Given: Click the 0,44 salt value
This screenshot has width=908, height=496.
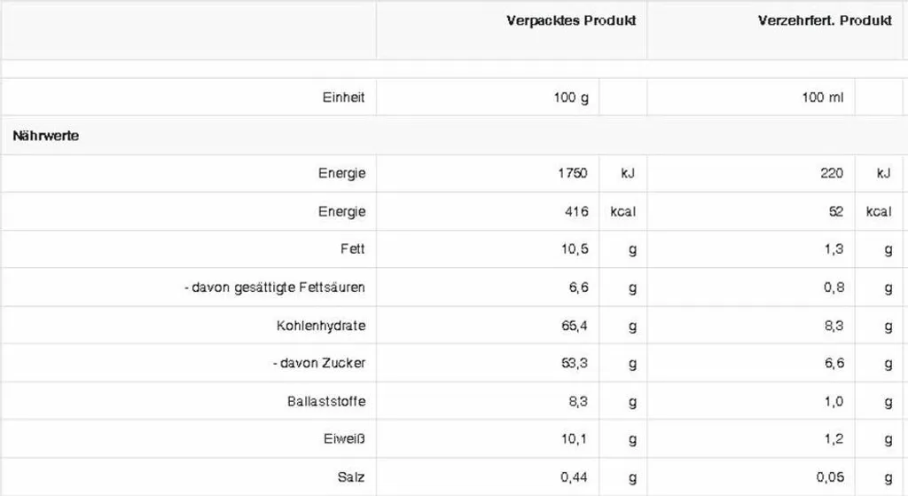Looking at the screenshot, I should click(574, 477).
